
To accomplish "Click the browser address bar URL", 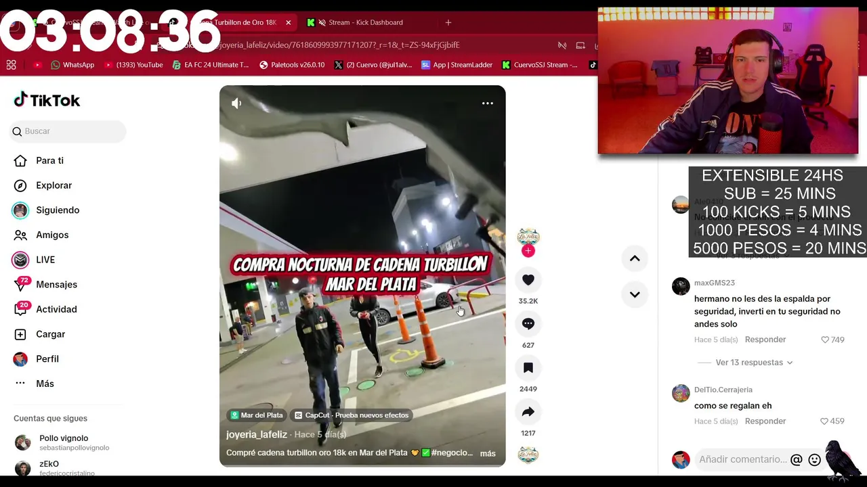I will pos(339,45).
